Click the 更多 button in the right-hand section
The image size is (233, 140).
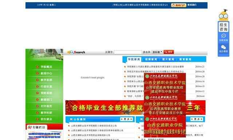pyautogui.click(x=197, y=119)
